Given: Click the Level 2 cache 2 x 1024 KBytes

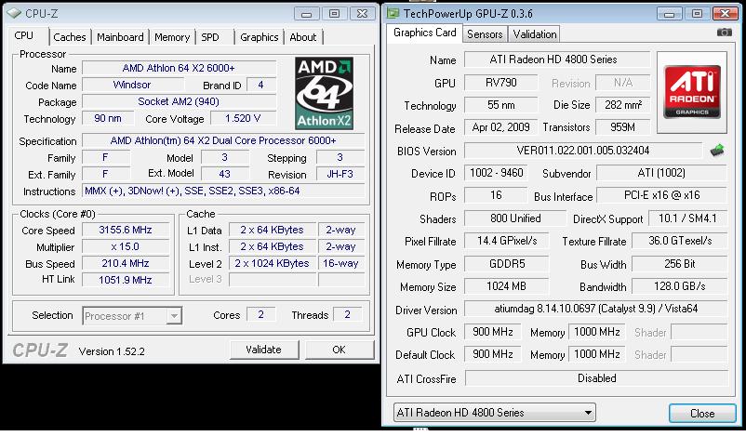Looking at the screenshot, I should pyautogui.click(x=273, y=263).
